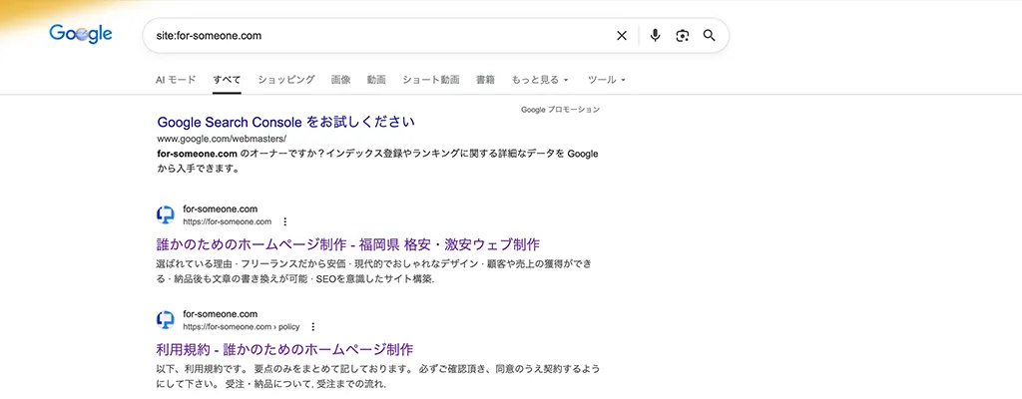
Task: Open Google Lens image search icon
Action: click(x=683, y=36)
